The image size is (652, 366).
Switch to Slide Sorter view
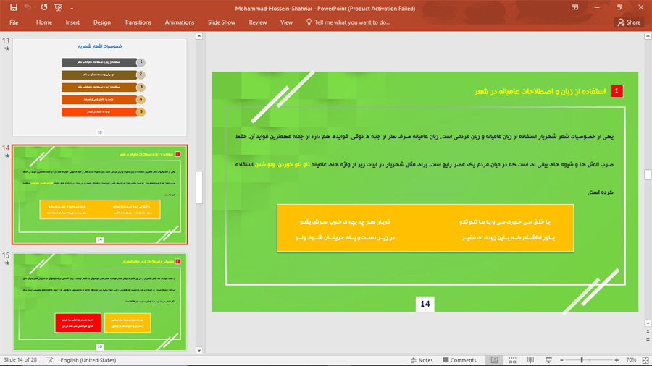512,360
